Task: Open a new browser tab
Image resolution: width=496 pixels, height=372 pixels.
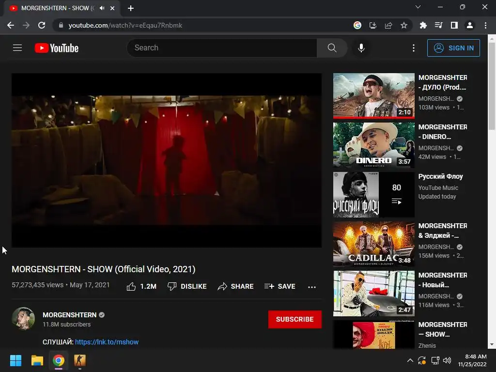Action: [131, 8]
